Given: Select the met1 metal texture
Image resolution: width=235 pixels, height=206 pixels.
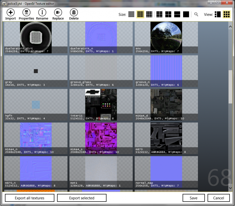Looking at the screenshot, I should [x=101, y=172].
